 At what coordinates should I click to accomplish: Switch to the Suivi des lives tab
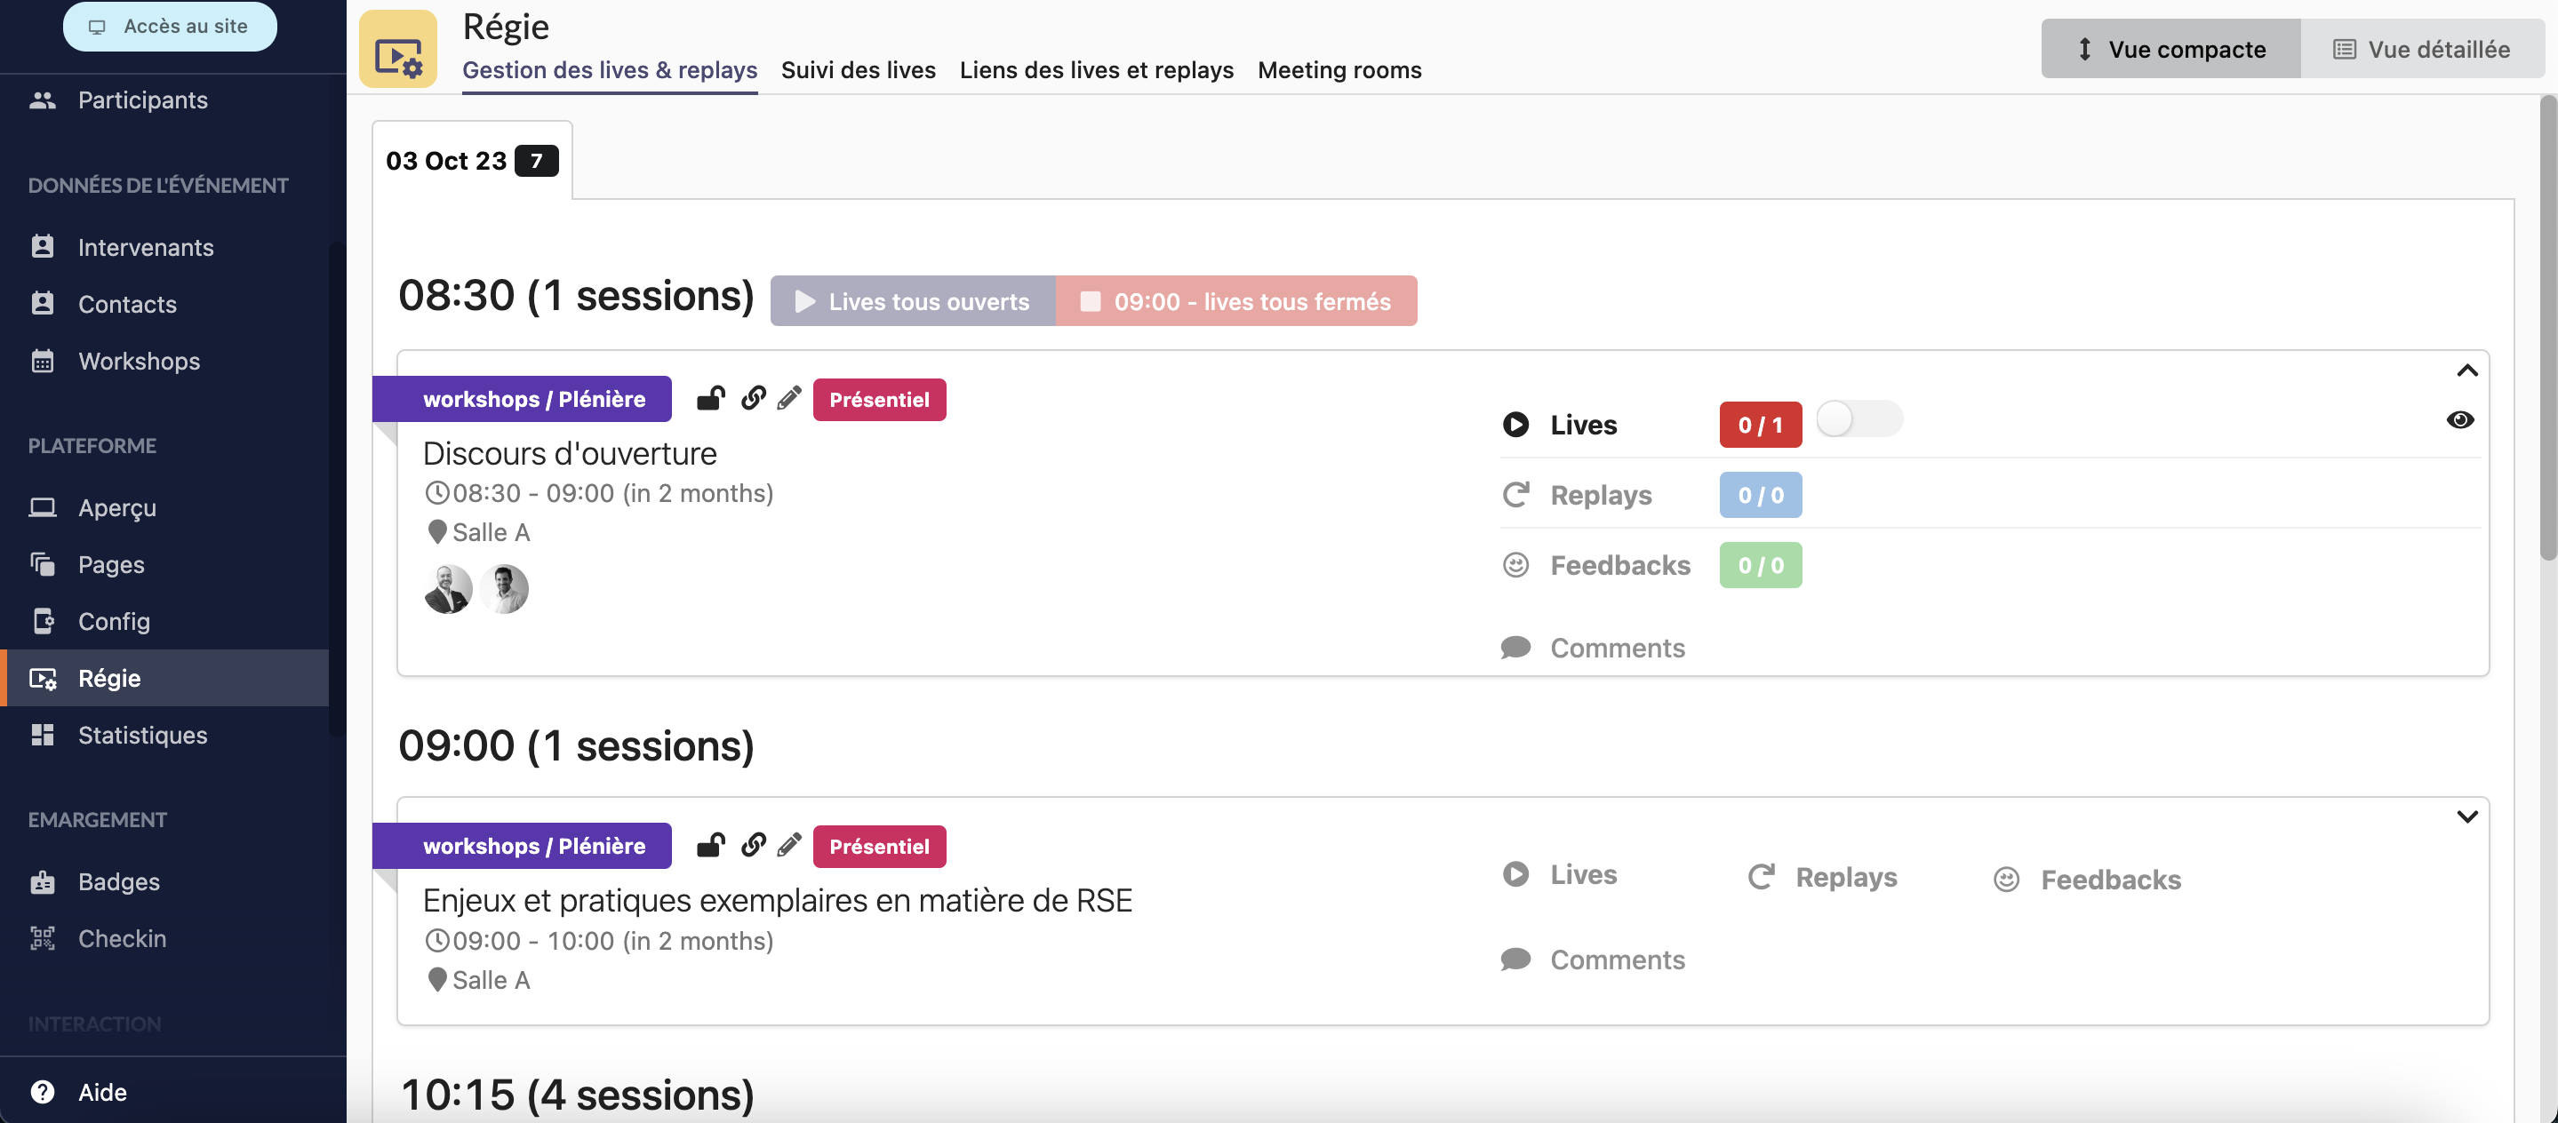[858, 70]
